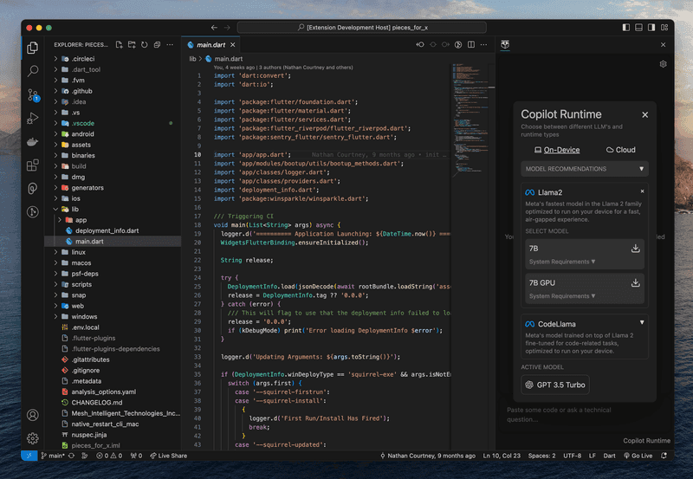Open the Model Recommendations dropdown
693x479 pixels.
tap(584, 169)
